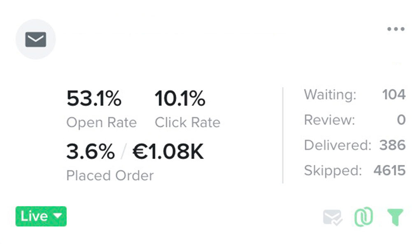Click the dropdown arrow beside Live
Viewport: 419px width, 248px height.
tap(58, 216)
